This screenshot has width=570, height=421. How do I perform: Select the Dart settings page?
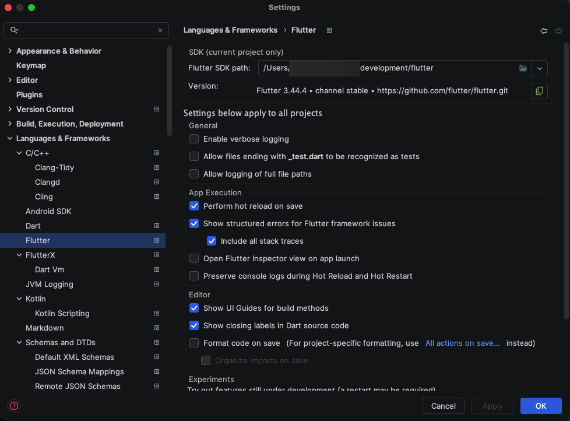point(33,226)
